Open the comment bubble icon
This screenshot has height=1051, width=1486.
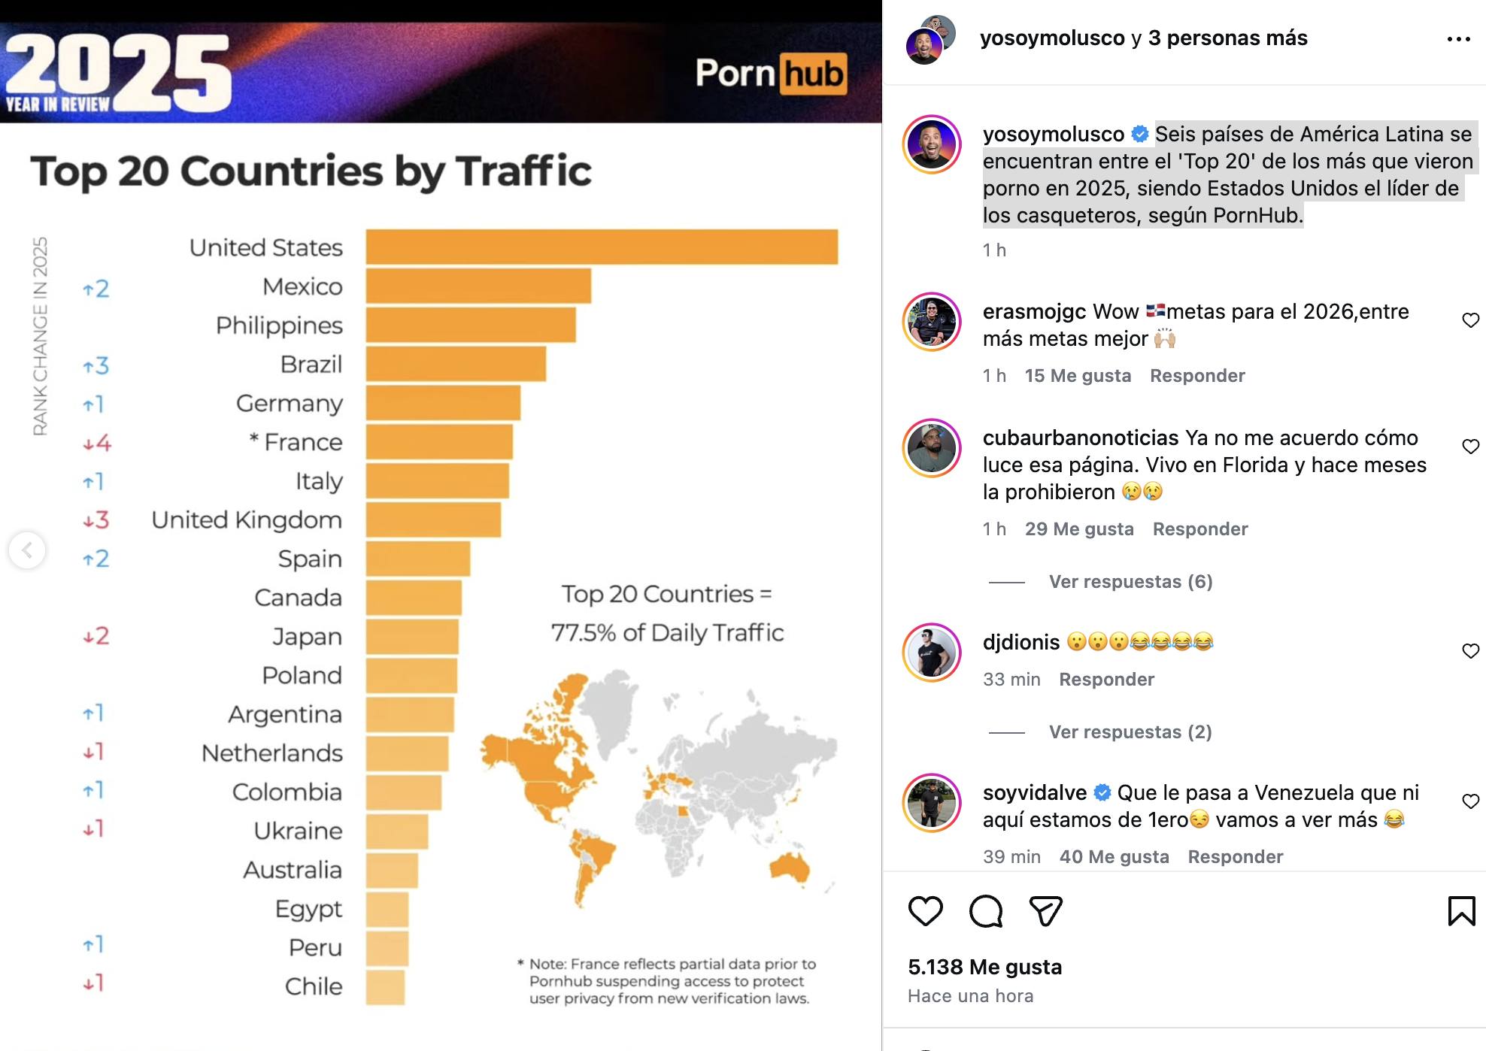985,911
